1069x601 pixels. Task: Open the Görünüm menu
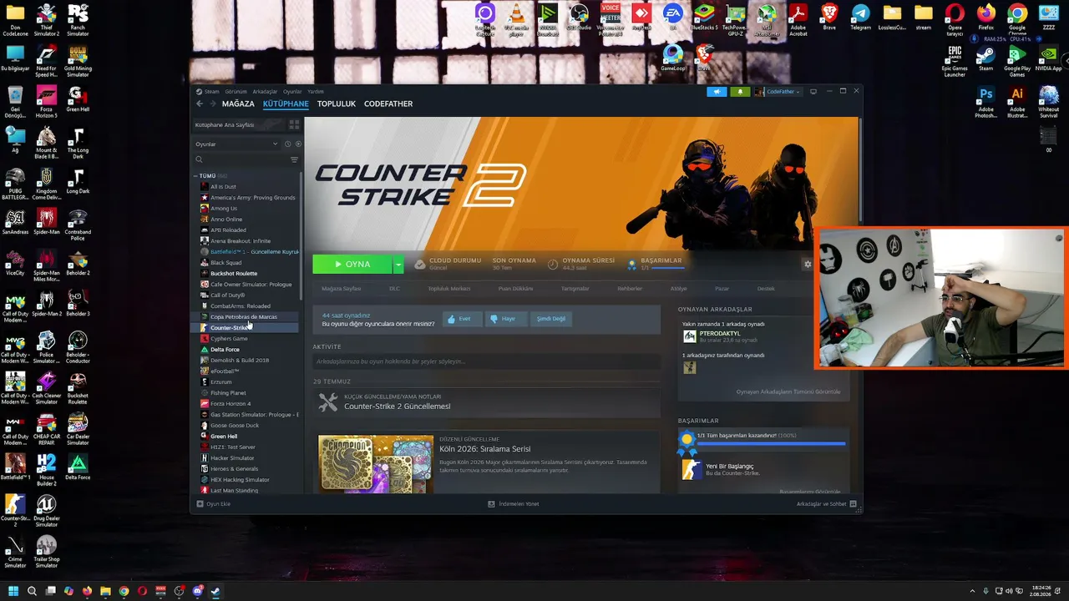click(x=236, y=92)
